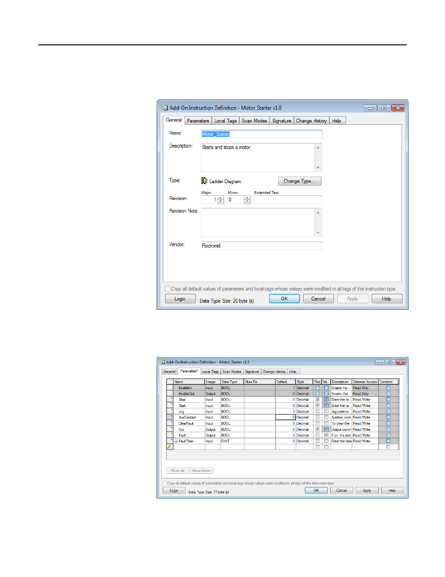Uncheck the Req checkbox for the Start parameter
Image resolution: width=445 pixels, height=577 pixels.
click(317, 406)
